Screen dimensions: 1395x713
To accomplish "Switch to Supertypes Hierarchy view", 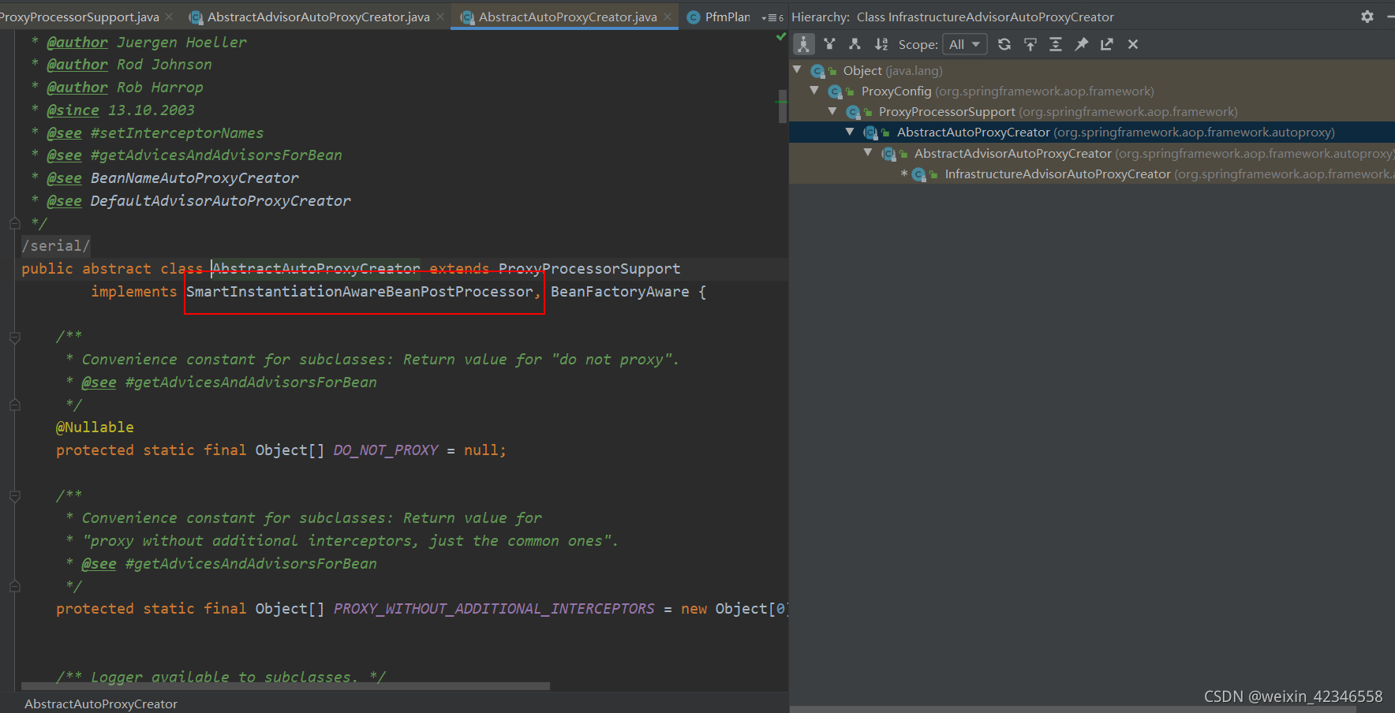I will (829, 44).
